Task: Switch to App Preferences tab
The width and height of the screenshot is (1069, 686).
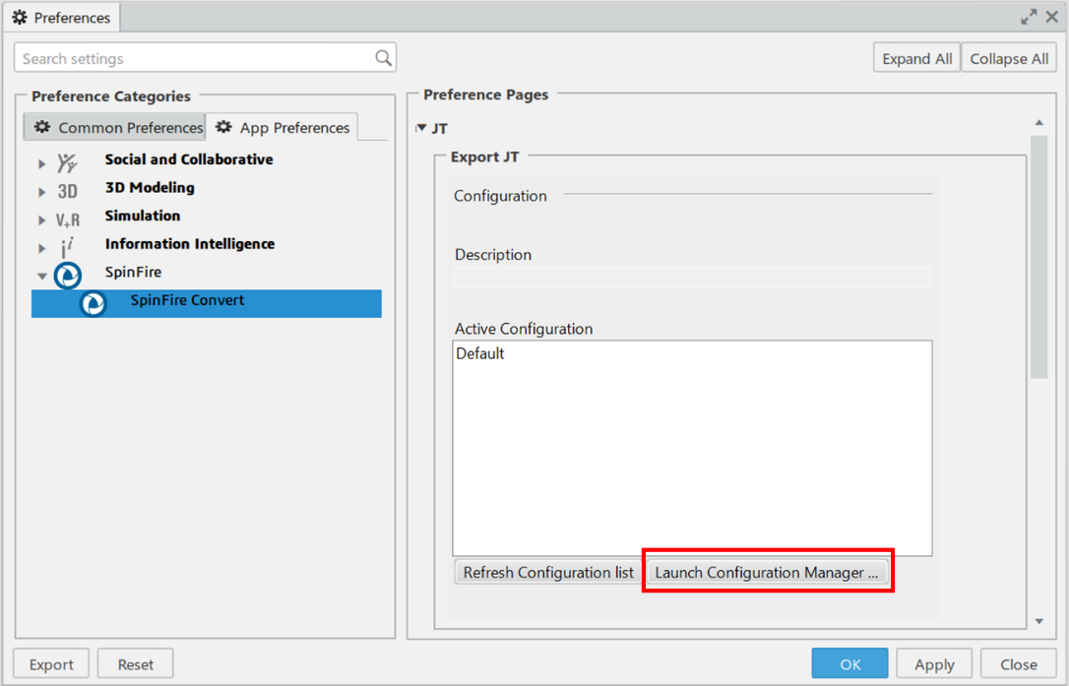Action: pos(282,128)
